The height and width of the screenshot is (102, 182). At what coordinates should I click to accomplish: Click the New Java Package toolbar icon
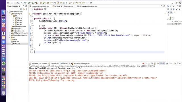(x=41, y=3)
